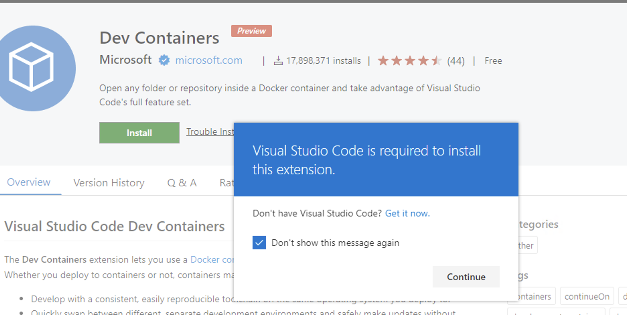Image resolution: width=627 pixels, height=315 pixels.
Task: Click the 17,898,371 installs text
Action: 323,61
